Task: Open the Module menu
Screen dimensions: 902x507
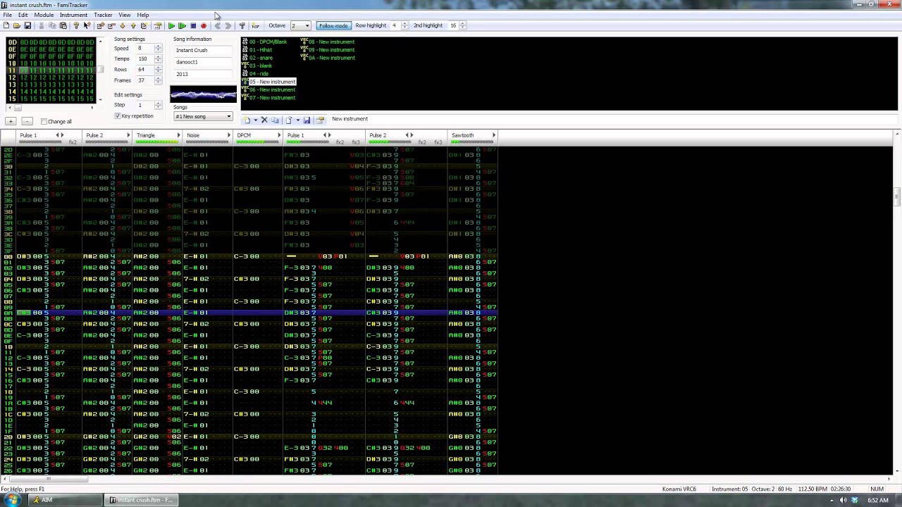Action: [x=44, y=15]
